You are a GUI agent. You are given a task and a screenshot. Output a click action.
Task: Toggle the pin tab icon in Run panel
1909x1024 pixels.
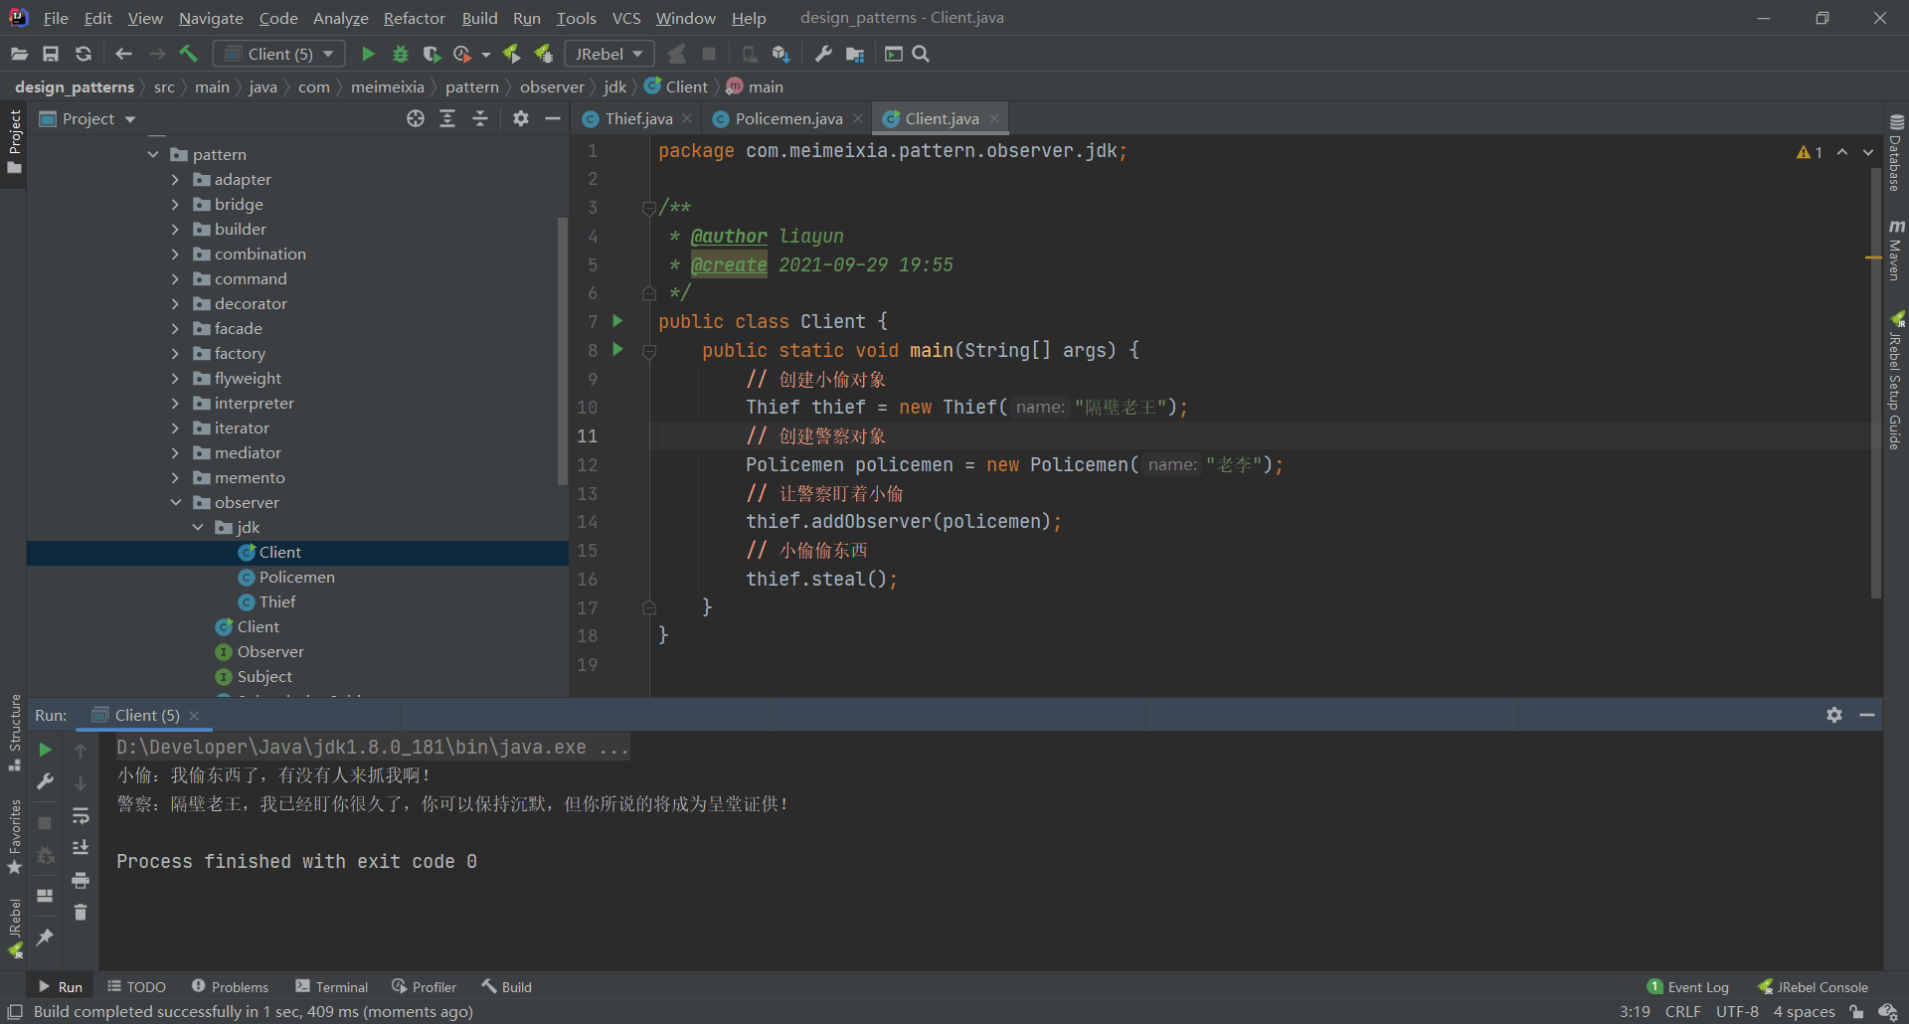click(x=45, y=938)
